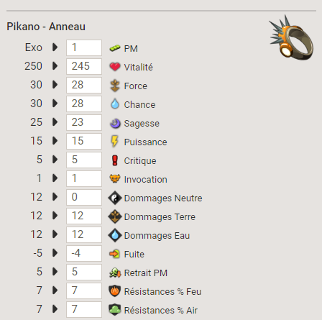This screenshot has width=322, height=320.
Task: Focus the Dommages Neutre field showing 0
Action: point(84,197)
